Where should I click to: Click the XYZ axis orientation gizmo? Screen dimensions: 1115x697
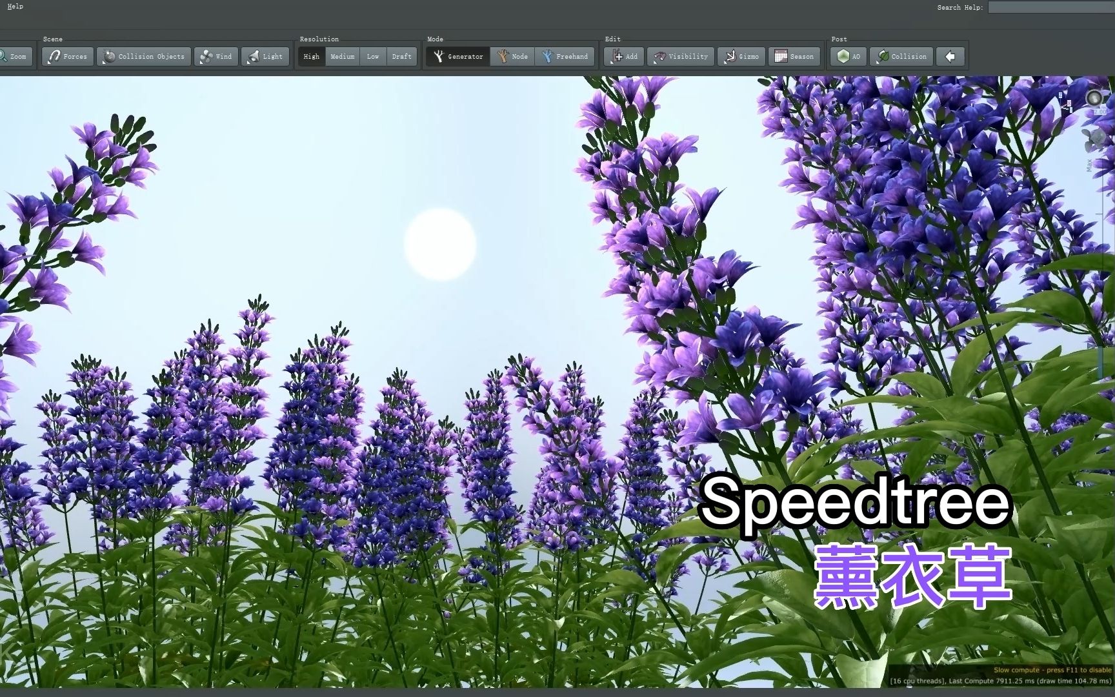[x=1065, y=102]
